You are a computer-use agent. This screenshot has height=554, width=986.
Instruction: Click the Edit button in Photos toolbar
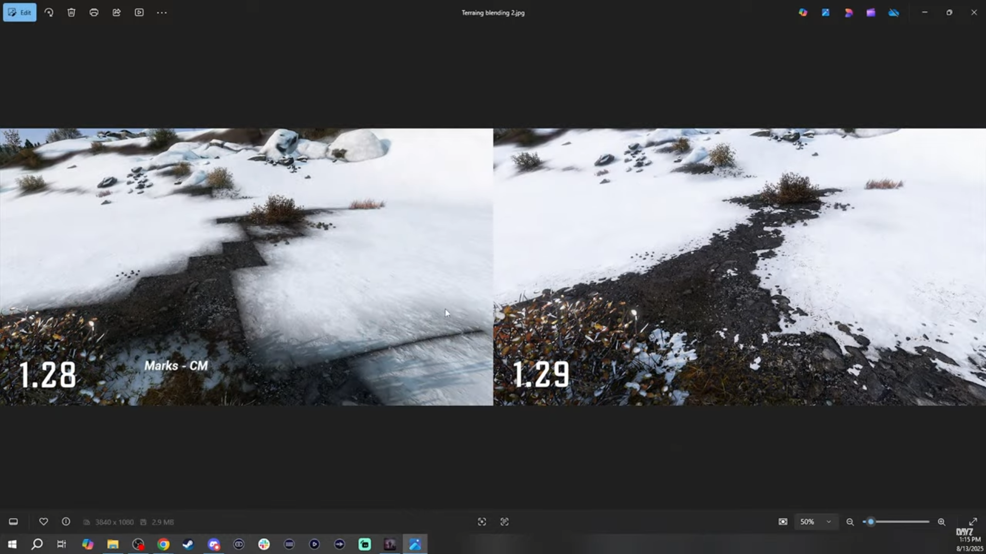coord(20,12)
